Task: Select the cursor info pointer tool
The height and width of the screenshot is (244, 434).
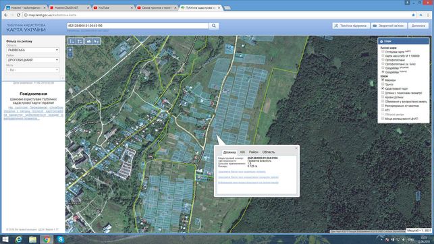Action: coord(97,41)
